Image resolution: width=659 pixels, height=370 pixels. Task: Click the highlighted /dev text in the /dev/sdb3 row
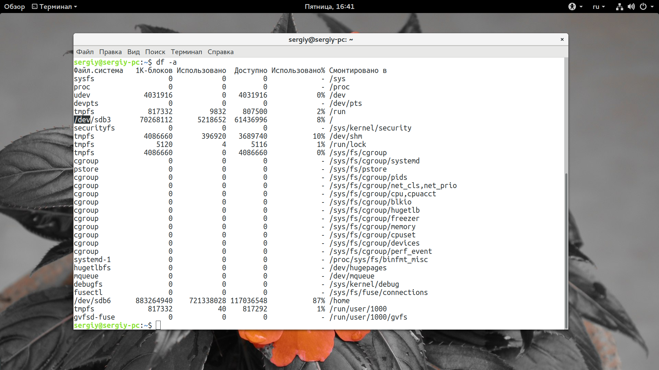[82, 120]
